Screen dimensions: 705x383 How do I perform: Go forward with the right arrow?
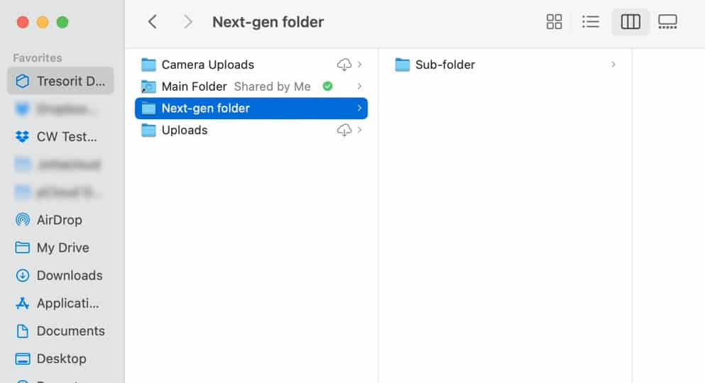pos(188,21)
